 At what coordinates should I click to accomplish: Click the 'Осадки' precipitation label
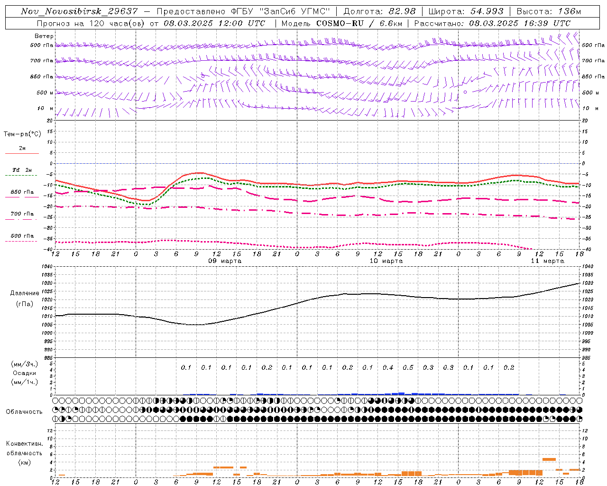[25, 373]
